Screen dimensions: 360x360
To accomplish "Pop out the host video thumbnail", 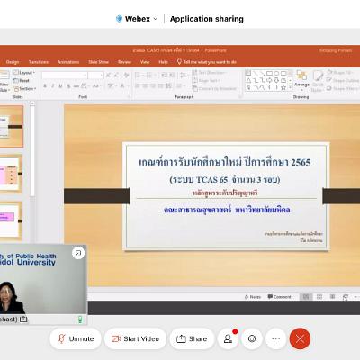I will click(x=78, y=253).
